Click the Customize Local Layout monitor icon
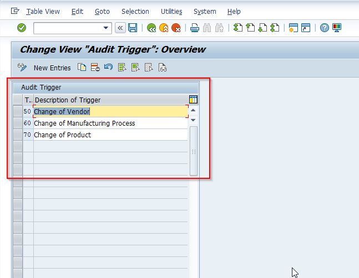Image resolution: width=359 pixels, height=278 pixels. point(337,28)
